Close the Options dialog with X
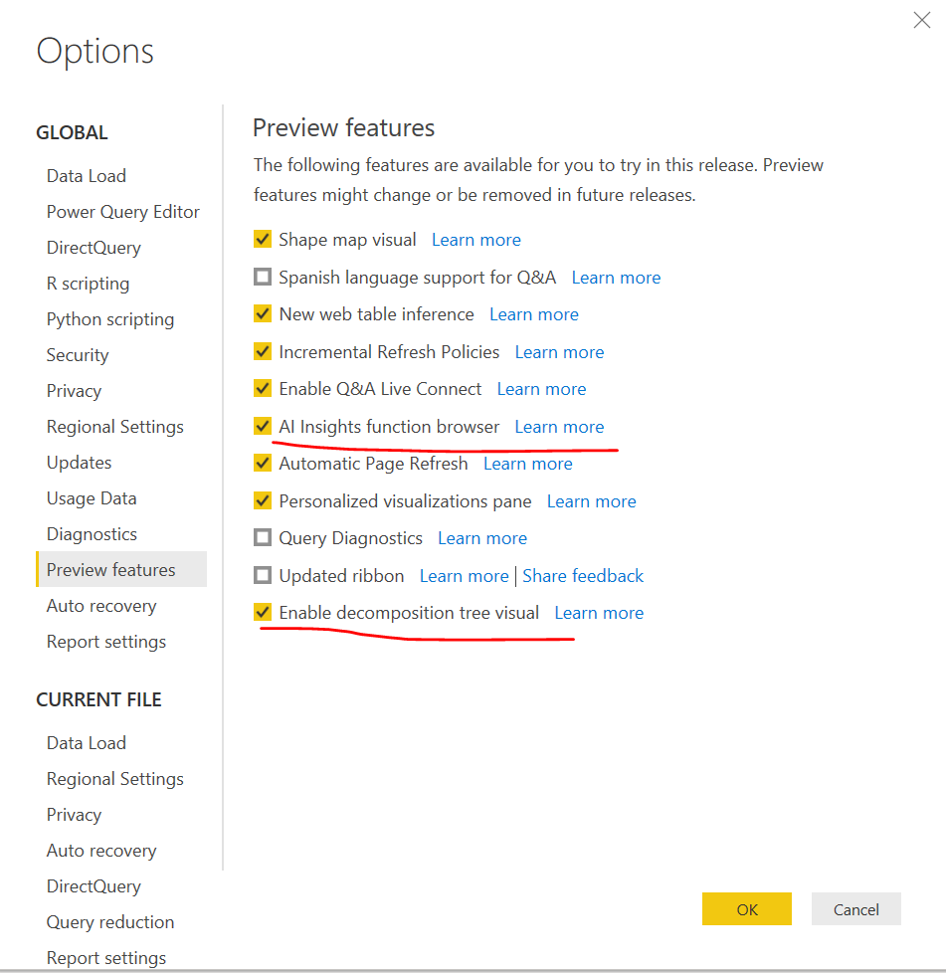946x973 pixels. point(921,21)
